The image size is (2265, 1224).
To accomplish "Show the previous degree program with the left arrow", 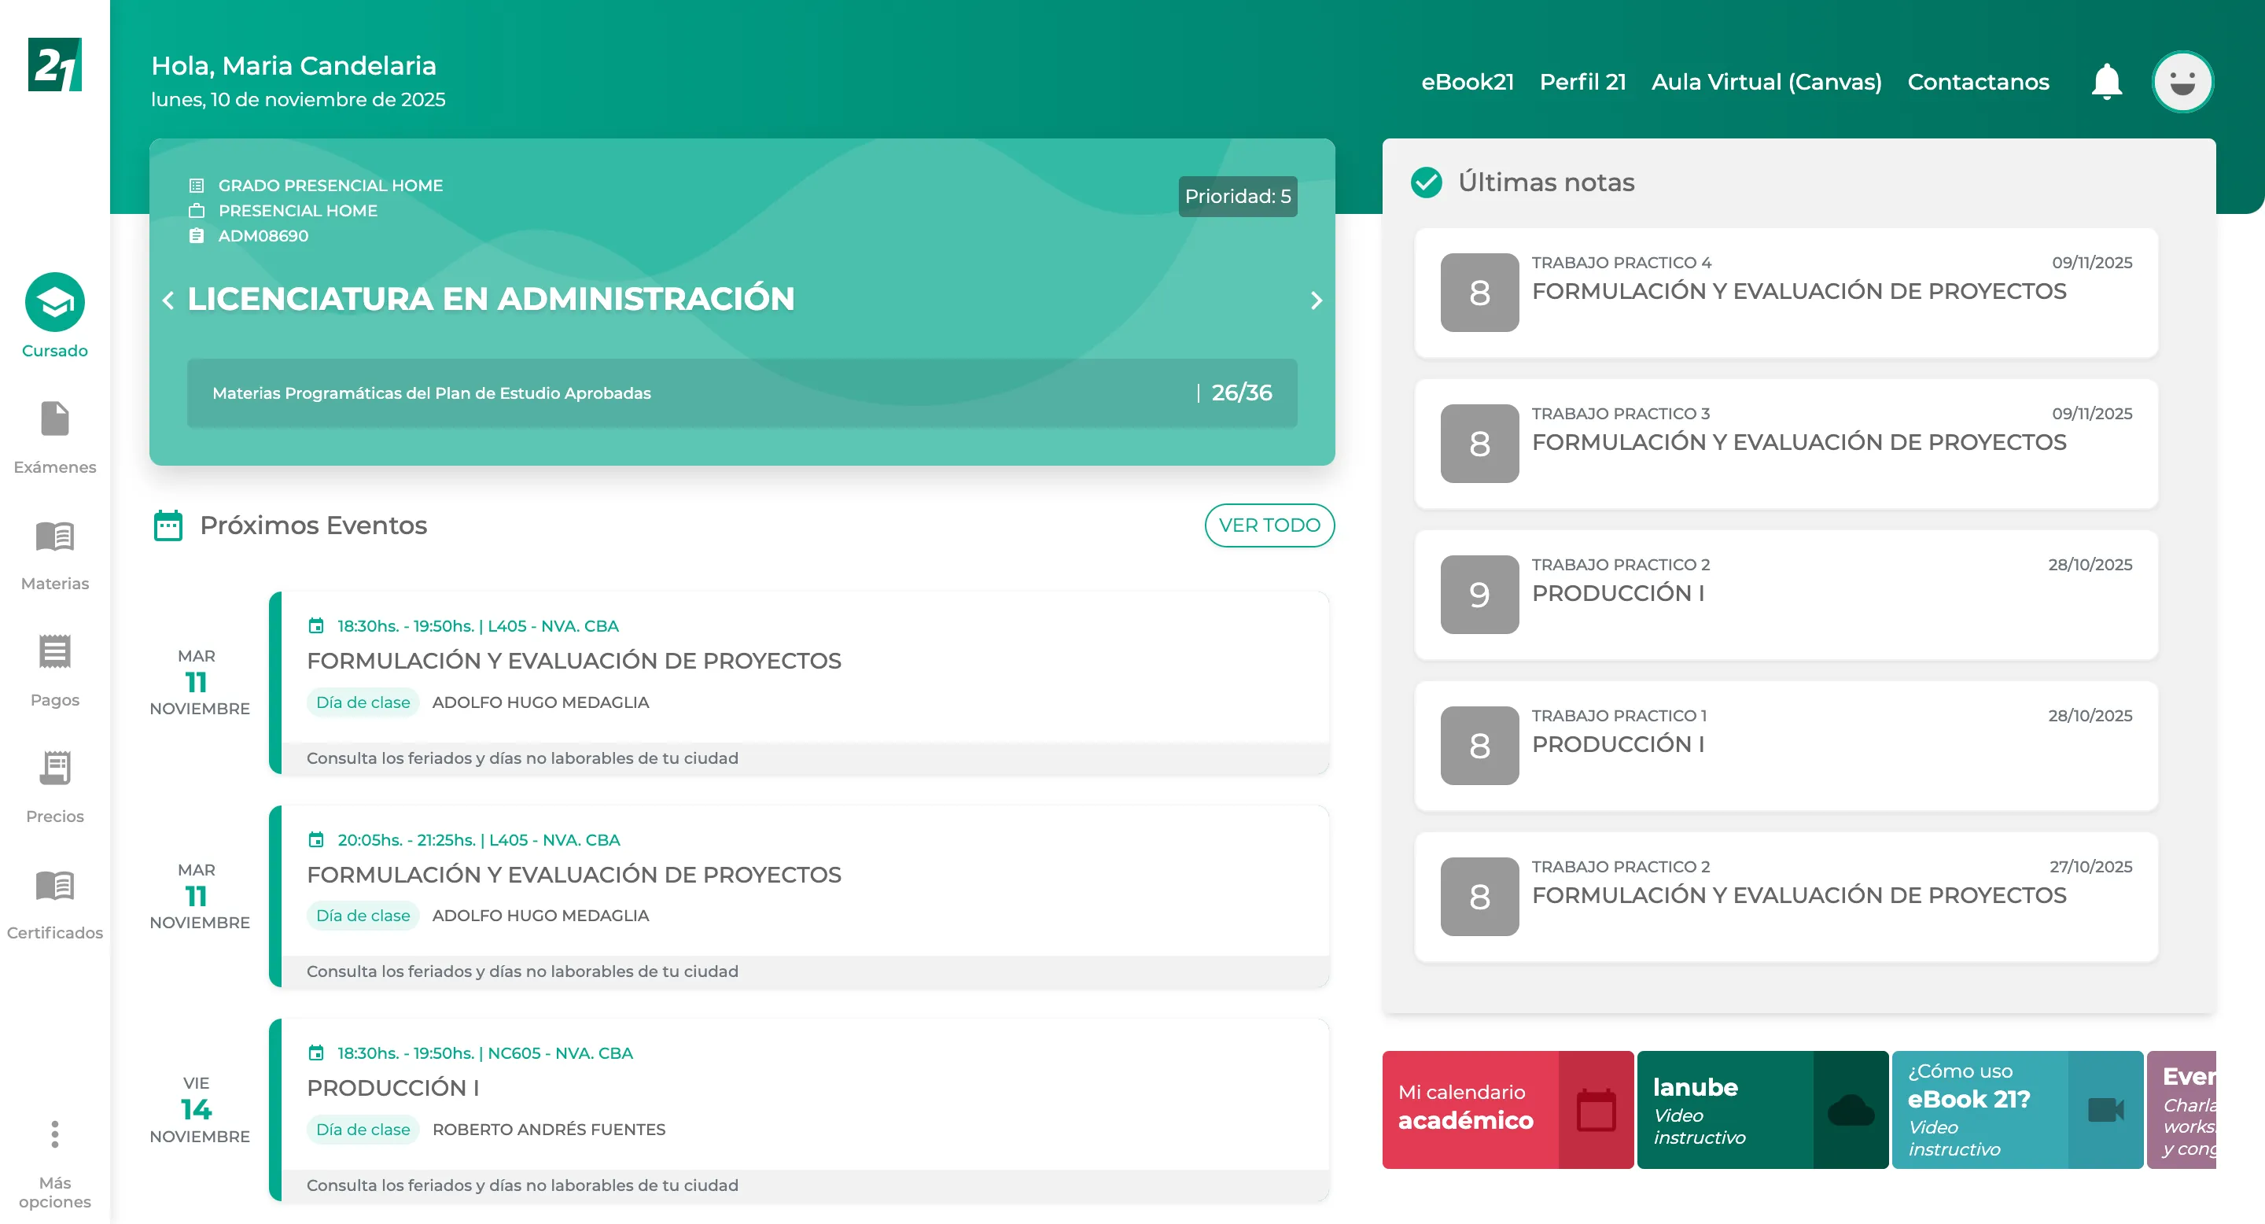I will tap(169, 300).
